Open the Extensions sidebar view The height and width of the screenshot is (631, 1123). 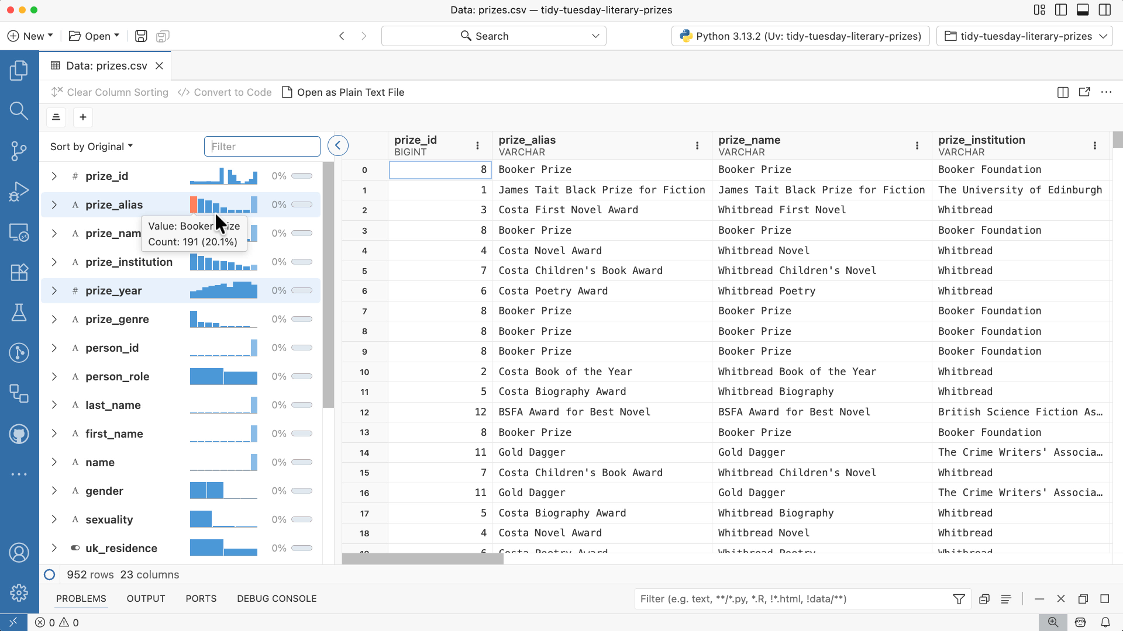19,272
